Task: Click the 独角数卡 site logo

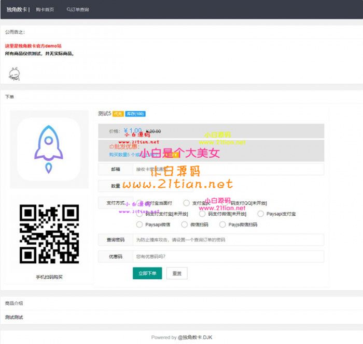Action: coord(18,9)
